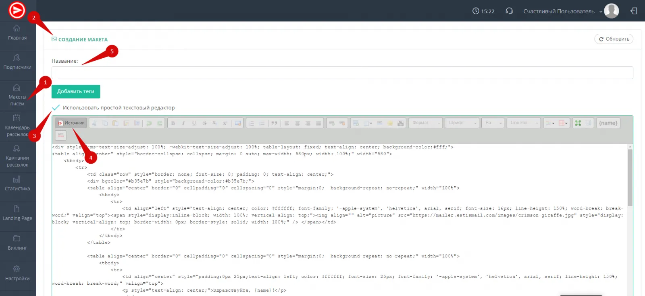The width and height of the screenshot is (645, 296).
Task: Open the Шрифт font dropdown
Action: click(462, 123)
